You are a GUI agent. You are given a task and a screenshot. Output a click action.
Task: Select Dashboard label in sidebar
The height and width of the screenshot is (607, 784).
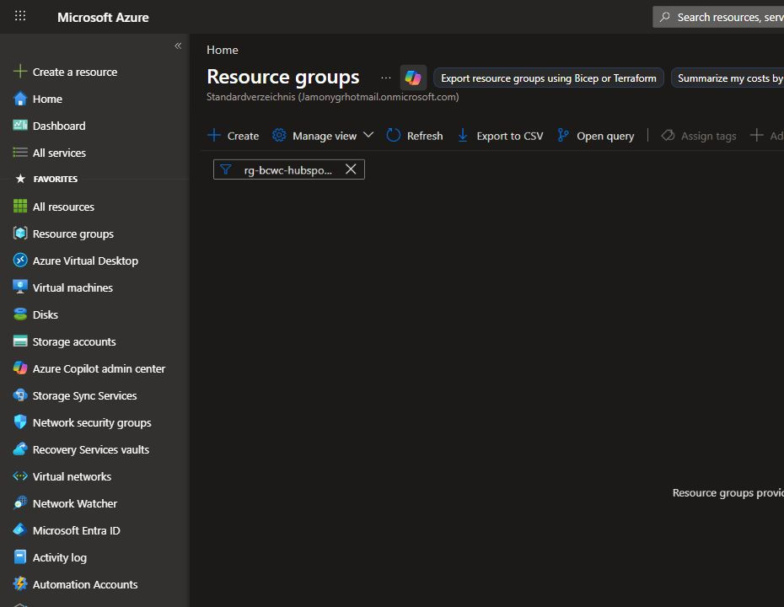click(59, 126)
